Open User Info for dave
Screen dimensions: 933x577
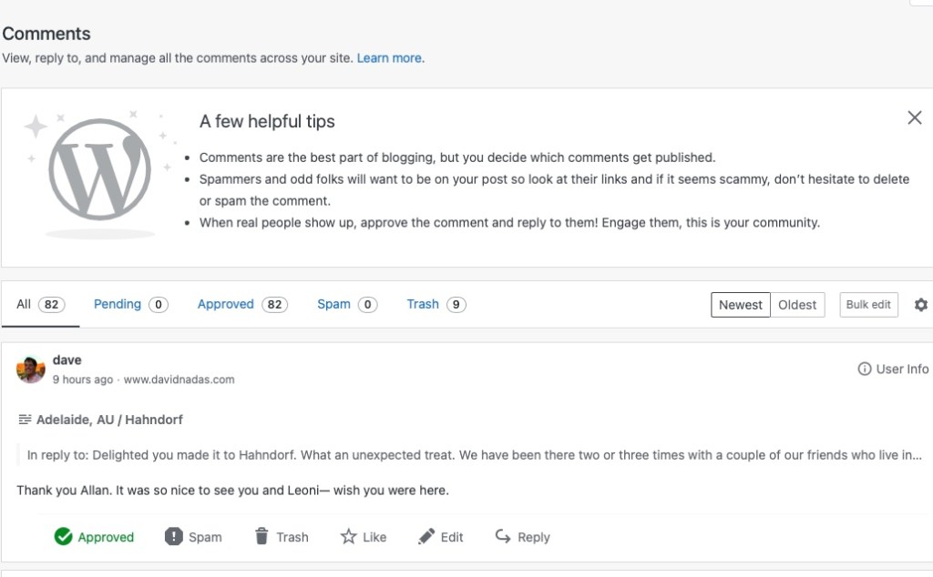point(893,369)
